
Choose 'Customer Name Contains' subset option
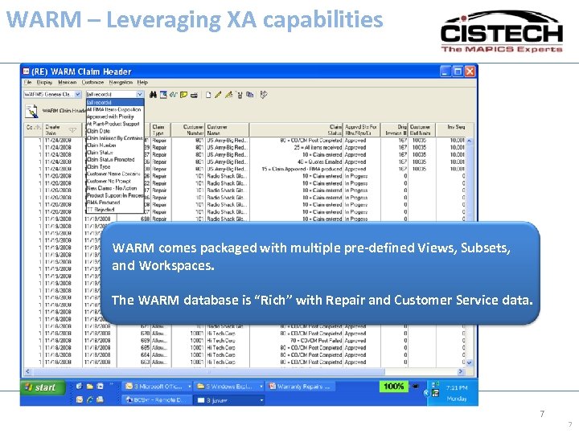point(115,174)
